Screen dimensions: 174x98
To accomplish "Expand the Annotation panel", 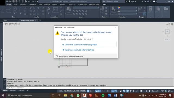I will tap(55, 17).
